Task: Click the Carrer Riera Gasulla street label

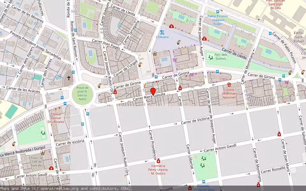Action: tap(149, 97)
